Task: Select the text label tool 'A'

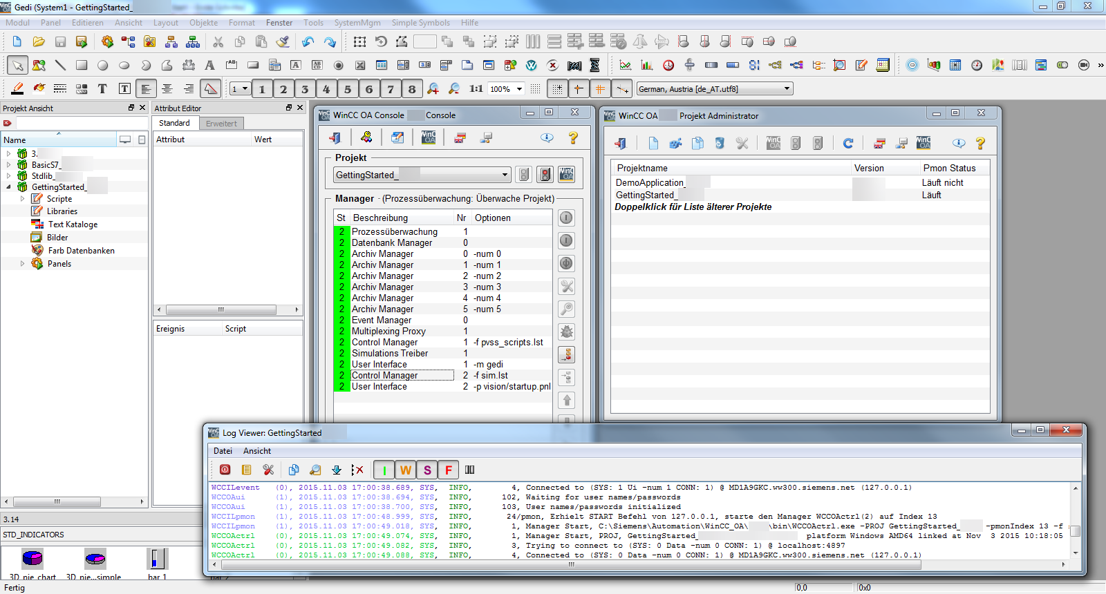Action: click(x=209, y=66)
